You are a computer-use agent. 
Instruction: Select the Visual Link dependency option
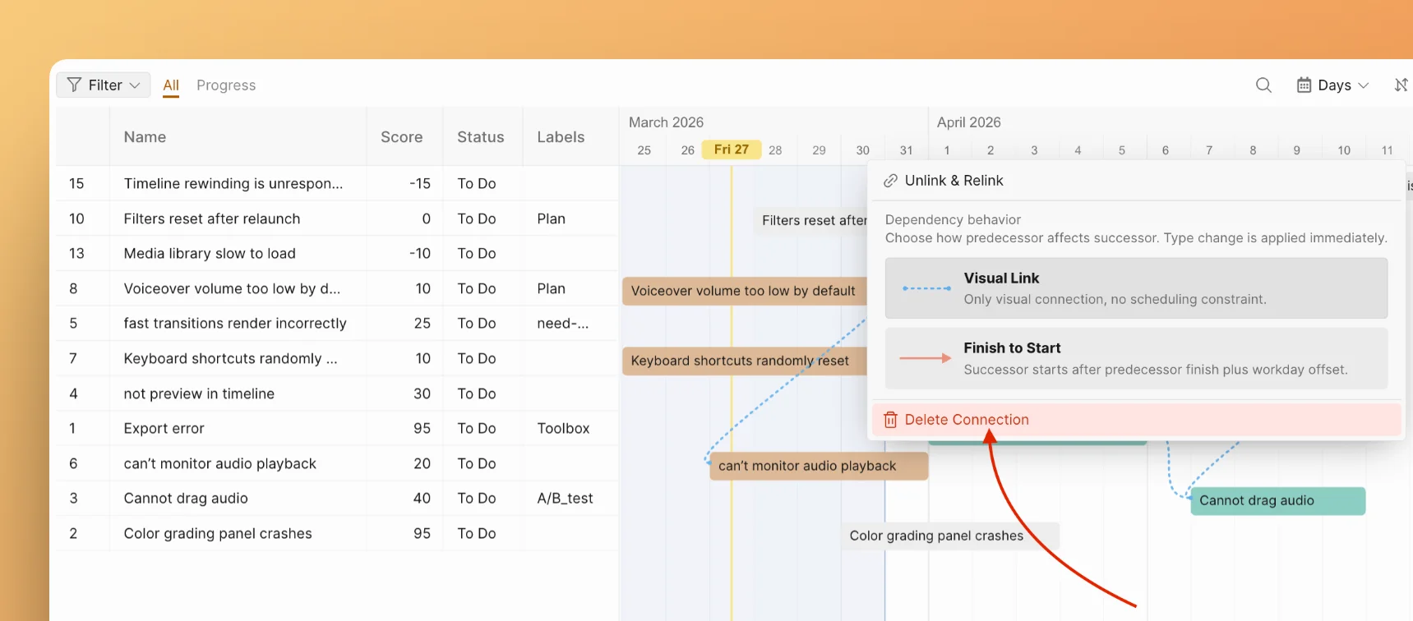click(x=1135, y=288)
